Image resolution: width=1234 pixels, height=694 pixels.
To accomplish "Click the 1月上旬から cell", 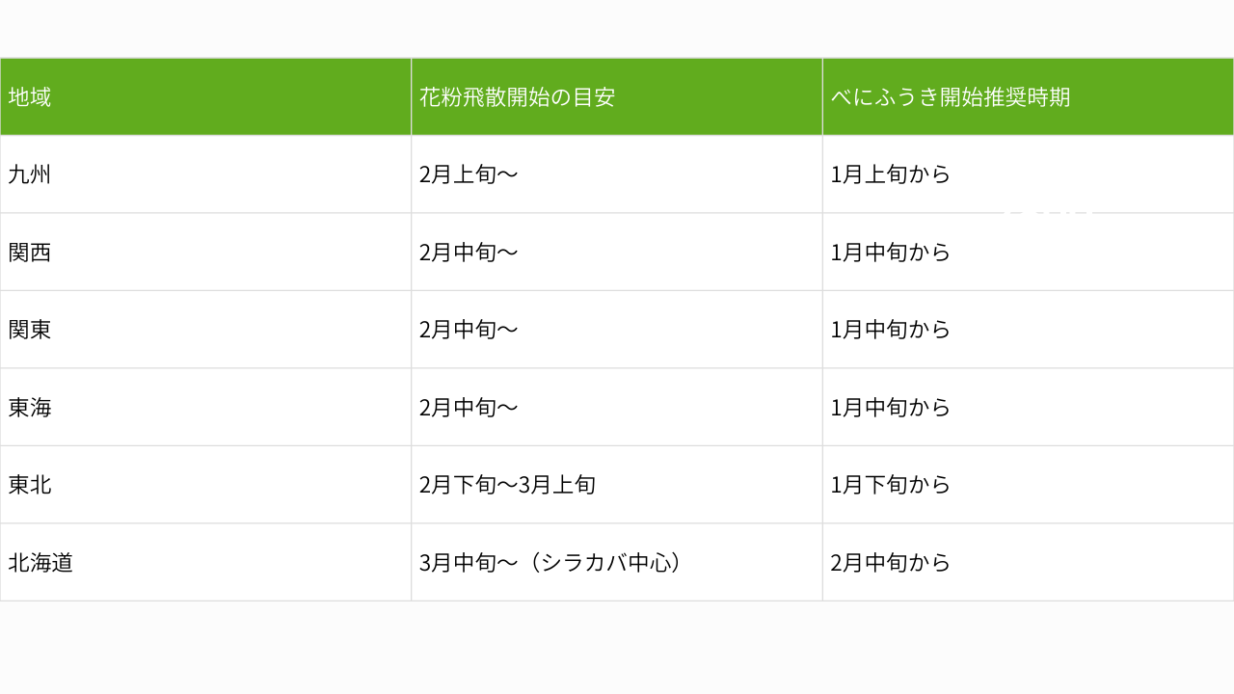I will pyautogui.click(x=890, y=174).
